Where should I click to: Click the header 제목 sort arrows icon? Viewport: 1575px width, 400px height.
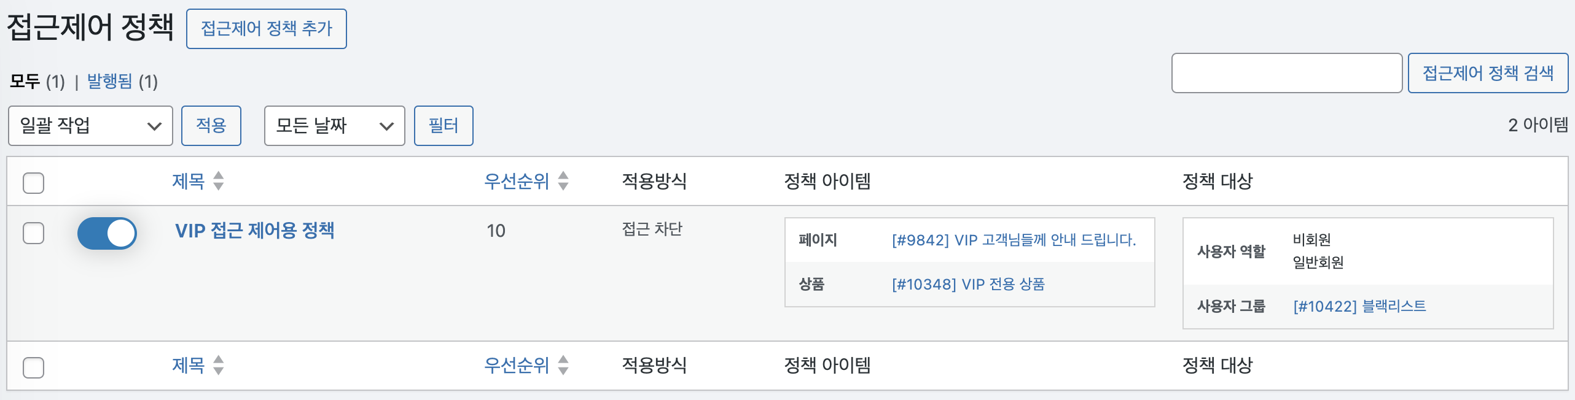218,181
